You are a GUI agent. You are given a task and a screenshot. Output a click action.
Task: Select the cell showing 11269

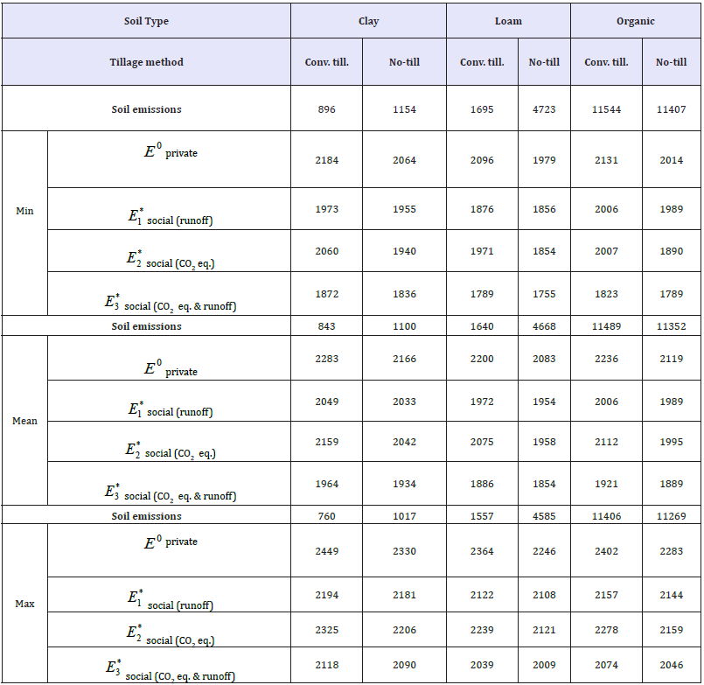pos(671,516)
